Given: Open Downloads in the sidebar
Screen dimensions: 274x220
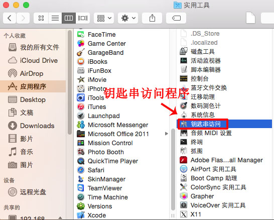Looking at the screenshot, I should pos(33,126).
